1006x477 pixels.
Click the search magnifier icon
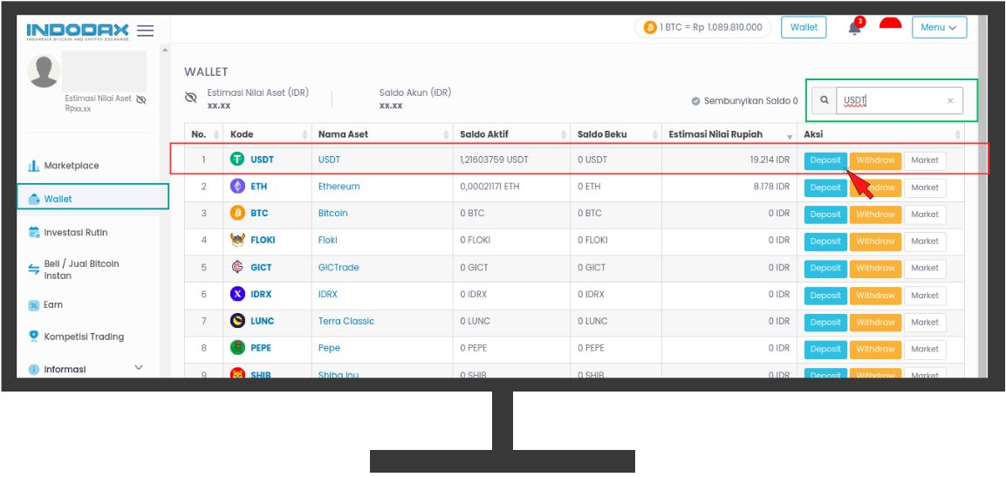[x=825, y=100]
